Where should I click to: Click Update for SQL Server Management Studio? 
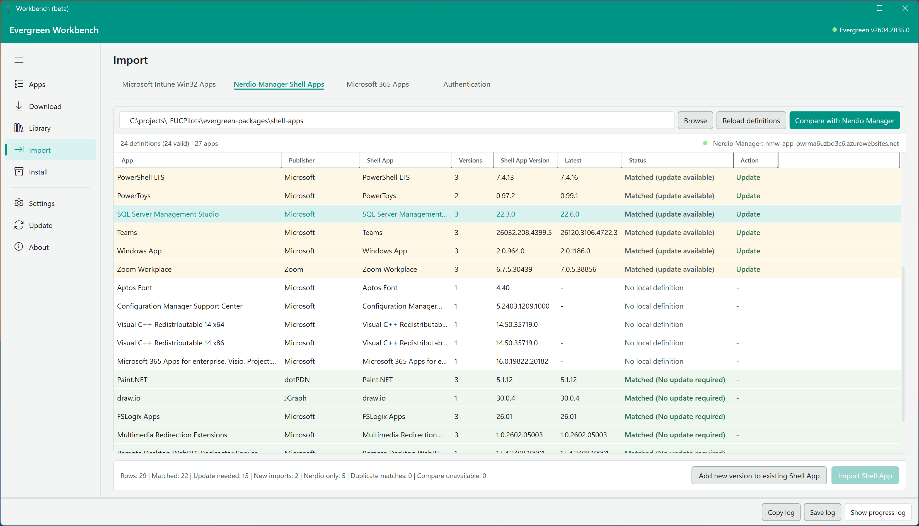(x=748, y=214)
